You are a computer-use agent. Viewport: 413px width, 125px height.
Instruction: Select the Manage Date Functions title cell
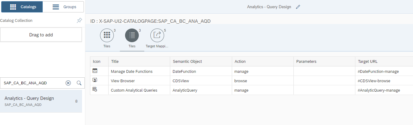click(131, 72)
